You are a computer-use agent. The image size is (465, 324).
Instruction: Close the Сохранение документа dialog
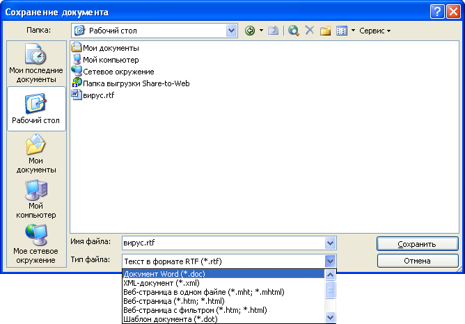point(453,12)
